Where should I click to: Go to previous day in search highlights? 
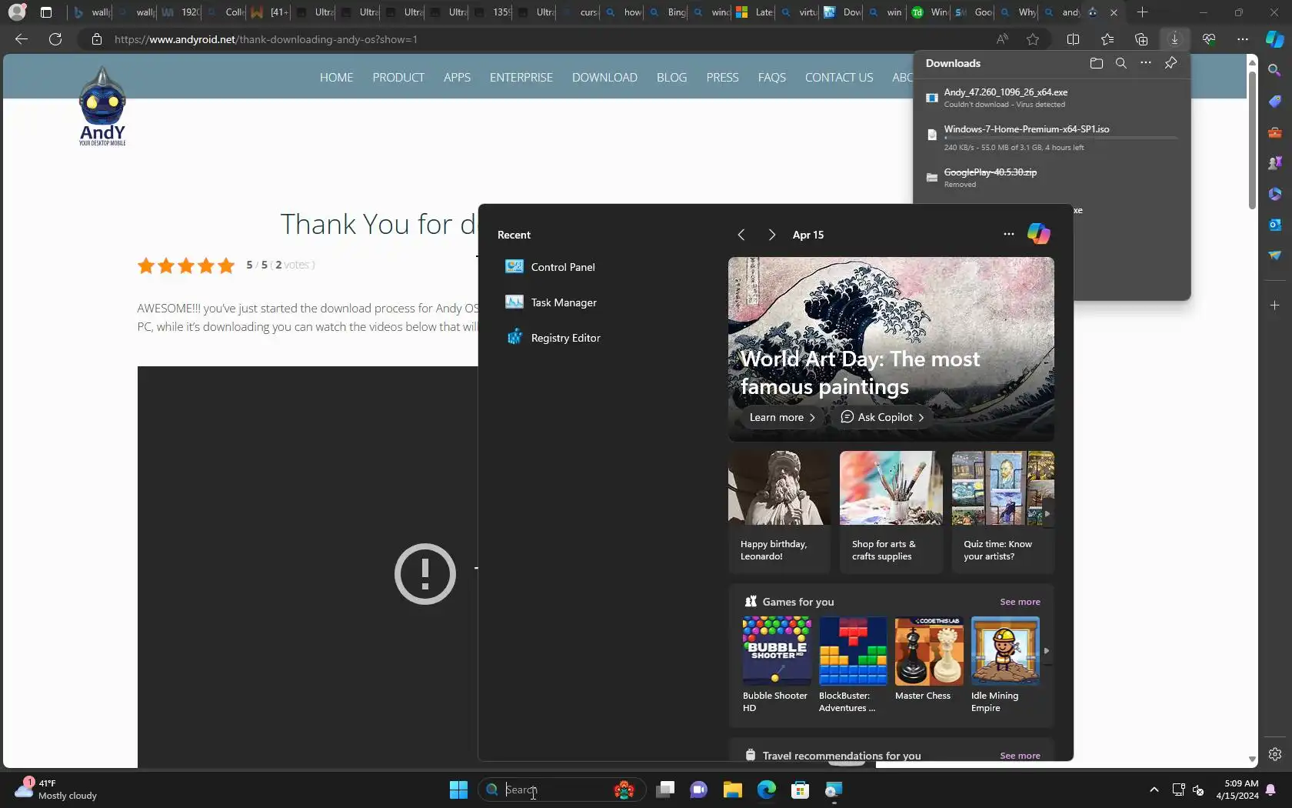click(741, 235)
